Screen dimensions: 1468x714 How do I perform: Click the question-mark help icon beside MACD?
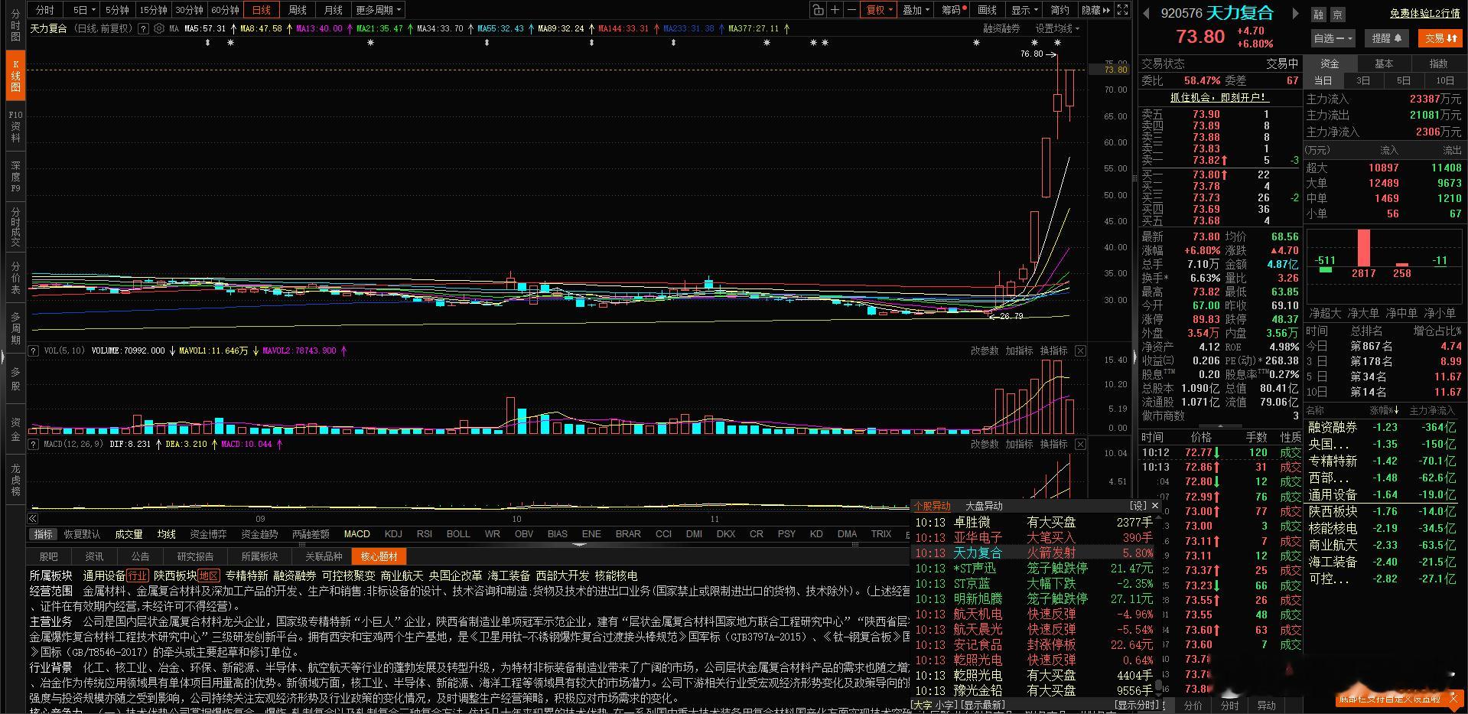tap(33, 444)
